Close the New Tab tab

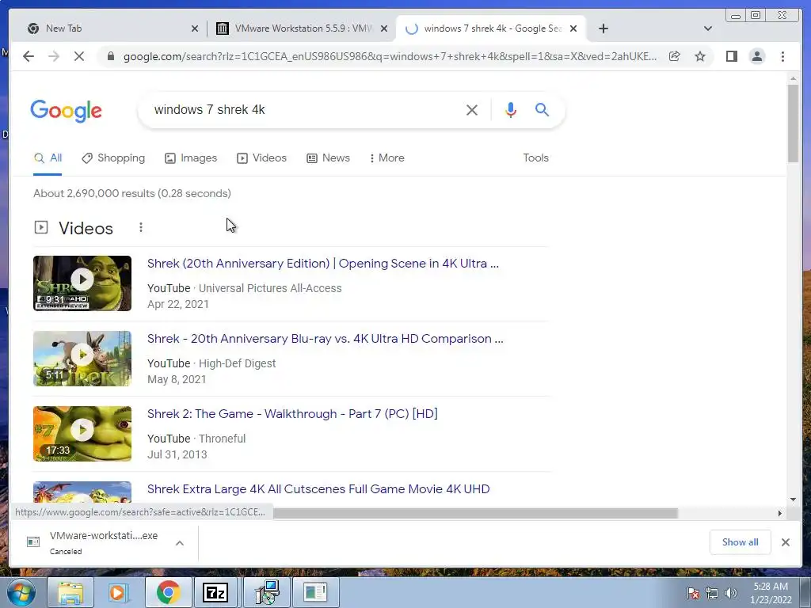tap(195, 28)
